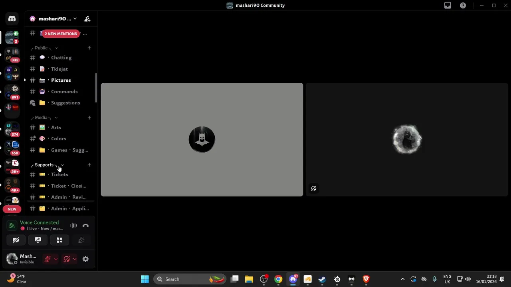Open server folder with 2K+ badge

12,167
